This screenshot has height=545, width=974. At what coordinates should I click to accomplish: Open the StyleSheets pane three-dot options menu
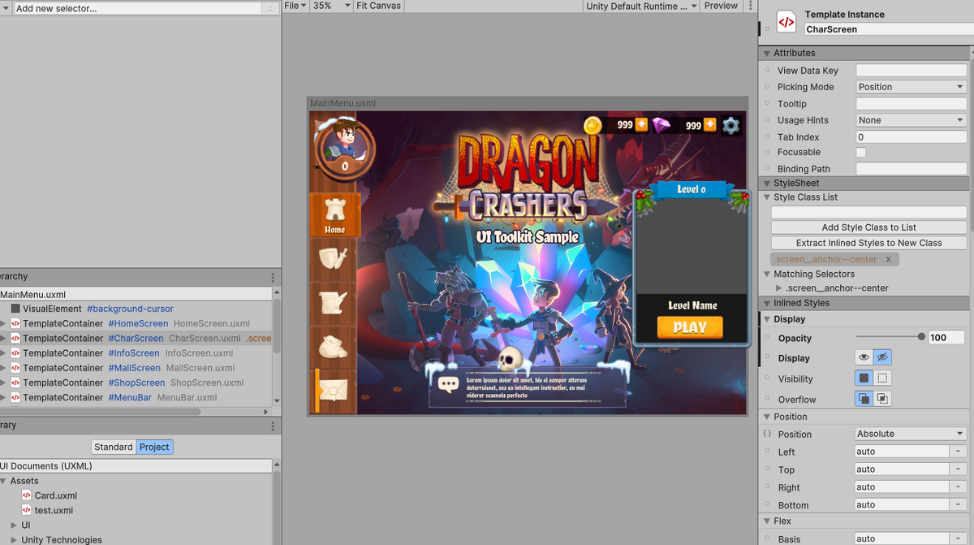point(271,8)
